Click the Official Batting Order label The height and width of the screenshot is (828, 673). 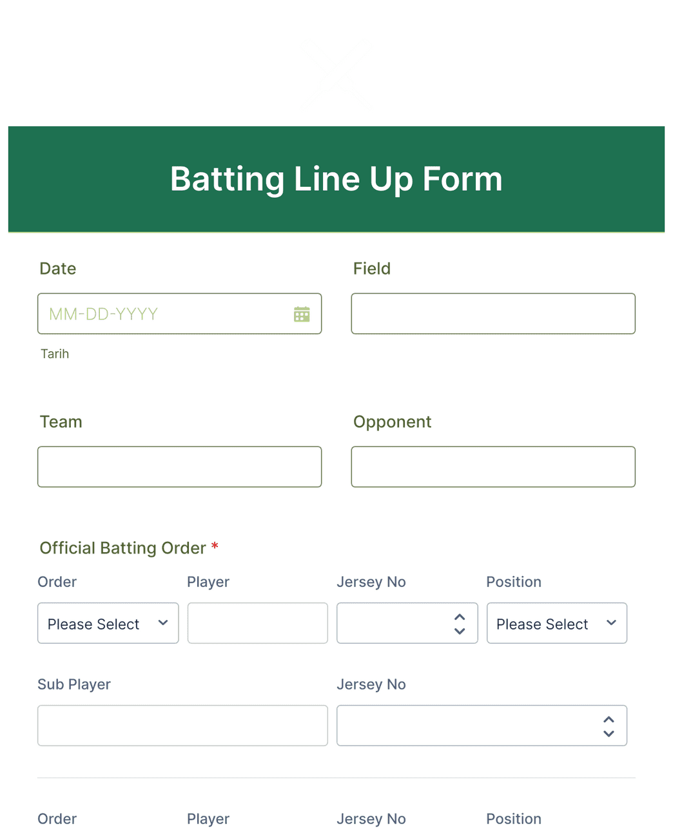(122, 548)
